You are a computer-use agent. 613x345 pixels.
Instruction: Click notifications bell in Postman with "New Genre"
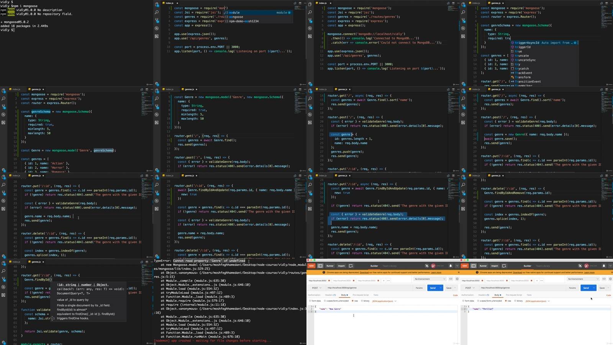(x=451, y=266)
